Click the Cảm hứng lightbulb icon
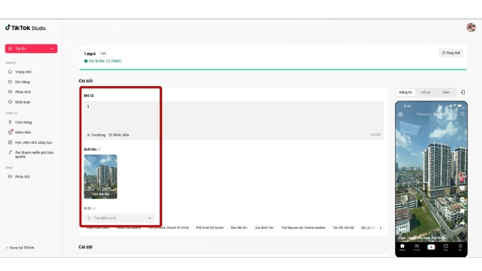The image size is (482, 271). coord(10,122)
